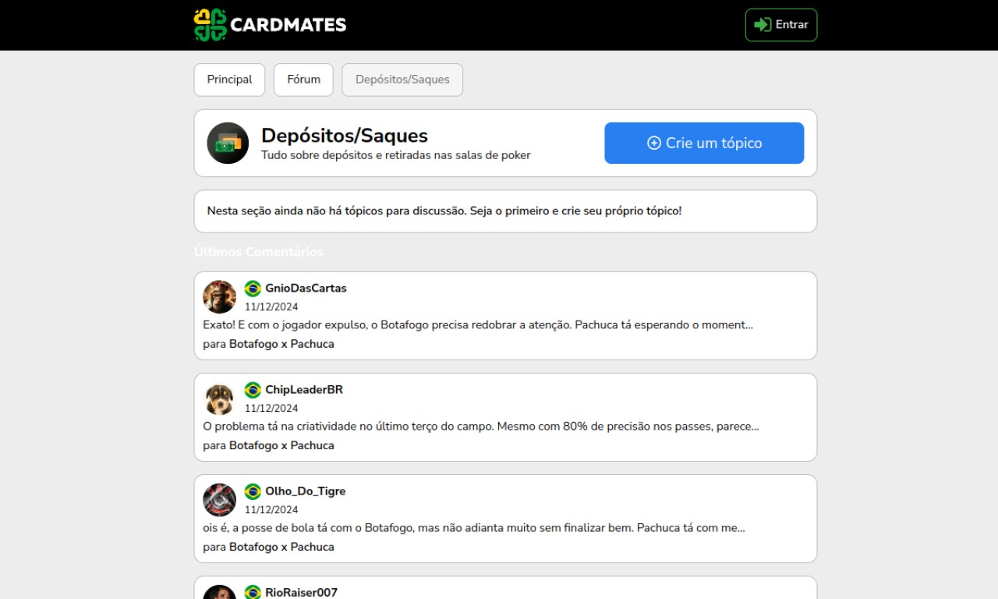Click the Tudo sobre depósitos subtitle
This screenshot has width=998, height=599.
click(x=396, y=155)
